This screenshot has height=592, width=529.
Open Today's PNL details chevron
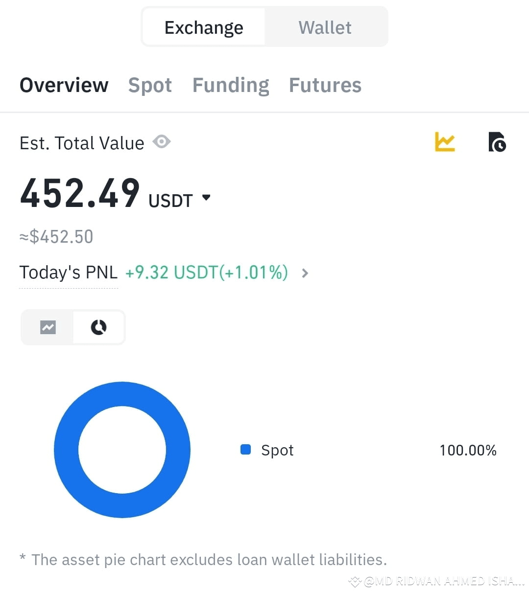click(x=305, y=273)
